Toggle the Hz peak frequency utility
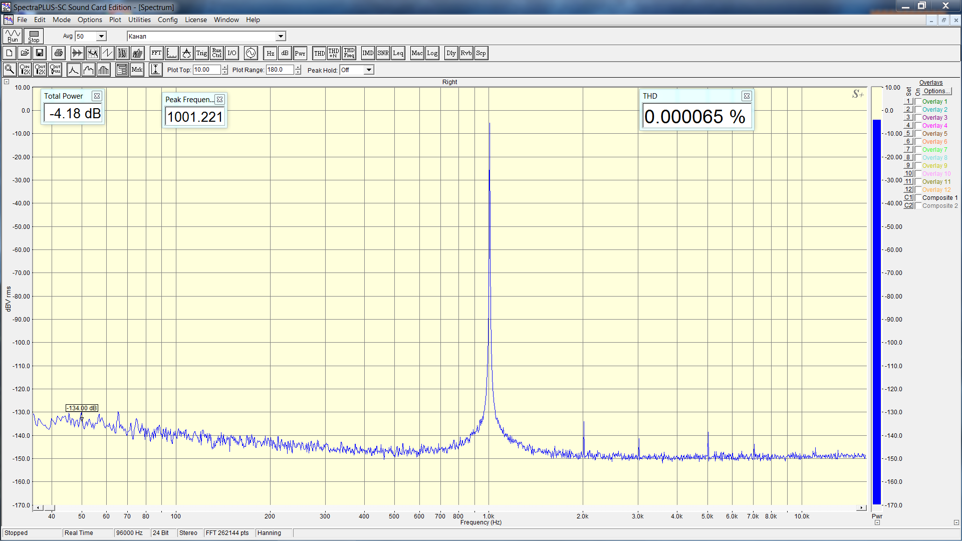This screenshot has width=962, height=541. [270, 53]
